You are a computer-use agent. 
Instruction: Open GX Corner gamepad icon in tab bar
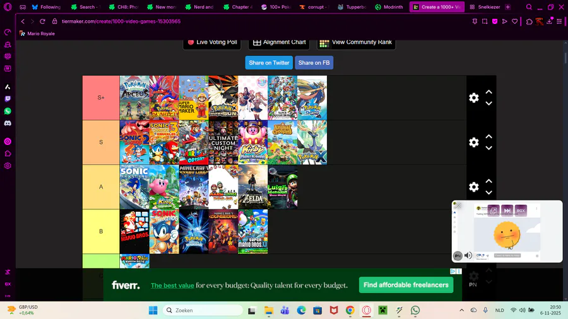pos(23,7)
